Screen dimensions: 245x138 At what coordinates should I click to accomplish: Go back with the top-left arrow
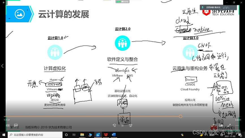[x=4, y=3]
